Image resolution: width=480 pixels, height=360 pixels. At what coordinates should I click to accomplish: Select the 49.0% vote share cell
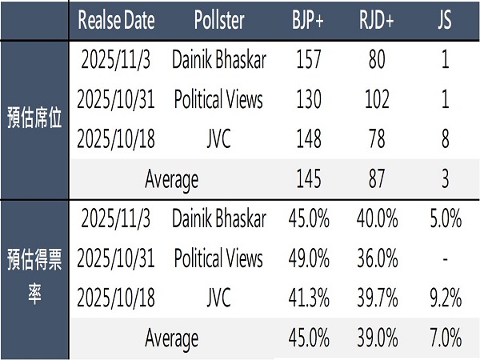307,259
